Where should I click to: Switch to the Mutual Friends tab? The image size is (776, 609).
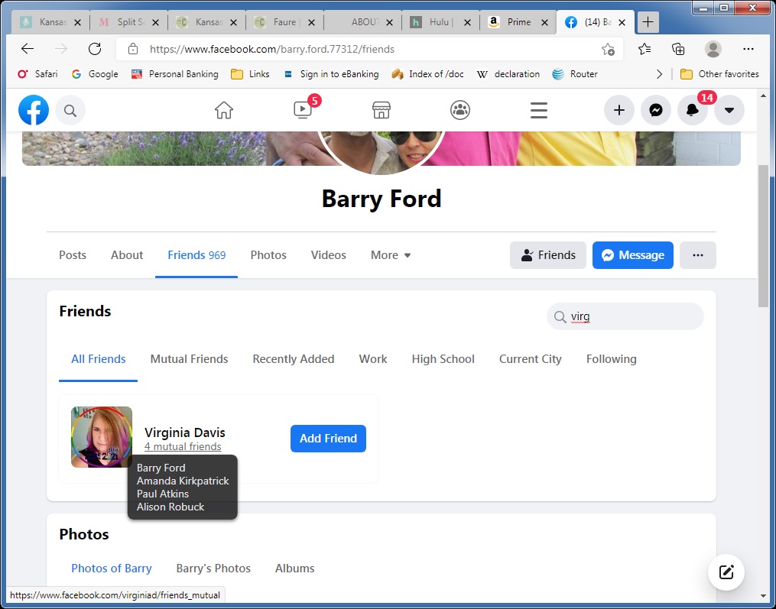point(189,359)
